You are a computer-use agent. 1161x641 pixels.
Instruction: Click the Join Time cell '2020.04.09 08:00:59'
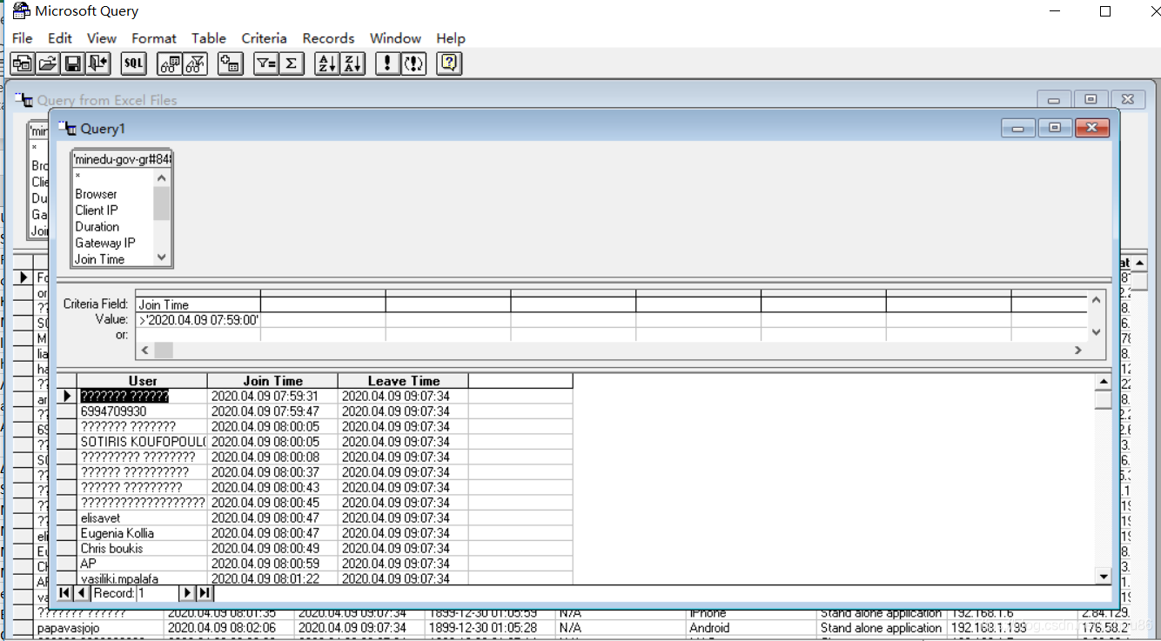(272, 564)
